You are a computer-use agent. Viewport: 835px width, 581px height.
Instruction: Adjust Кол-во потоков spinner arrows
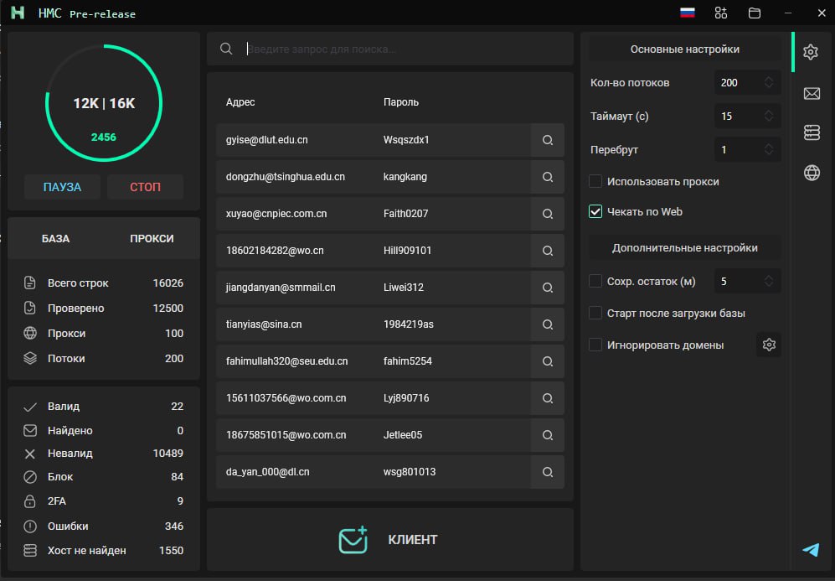(x=769, y=82)
